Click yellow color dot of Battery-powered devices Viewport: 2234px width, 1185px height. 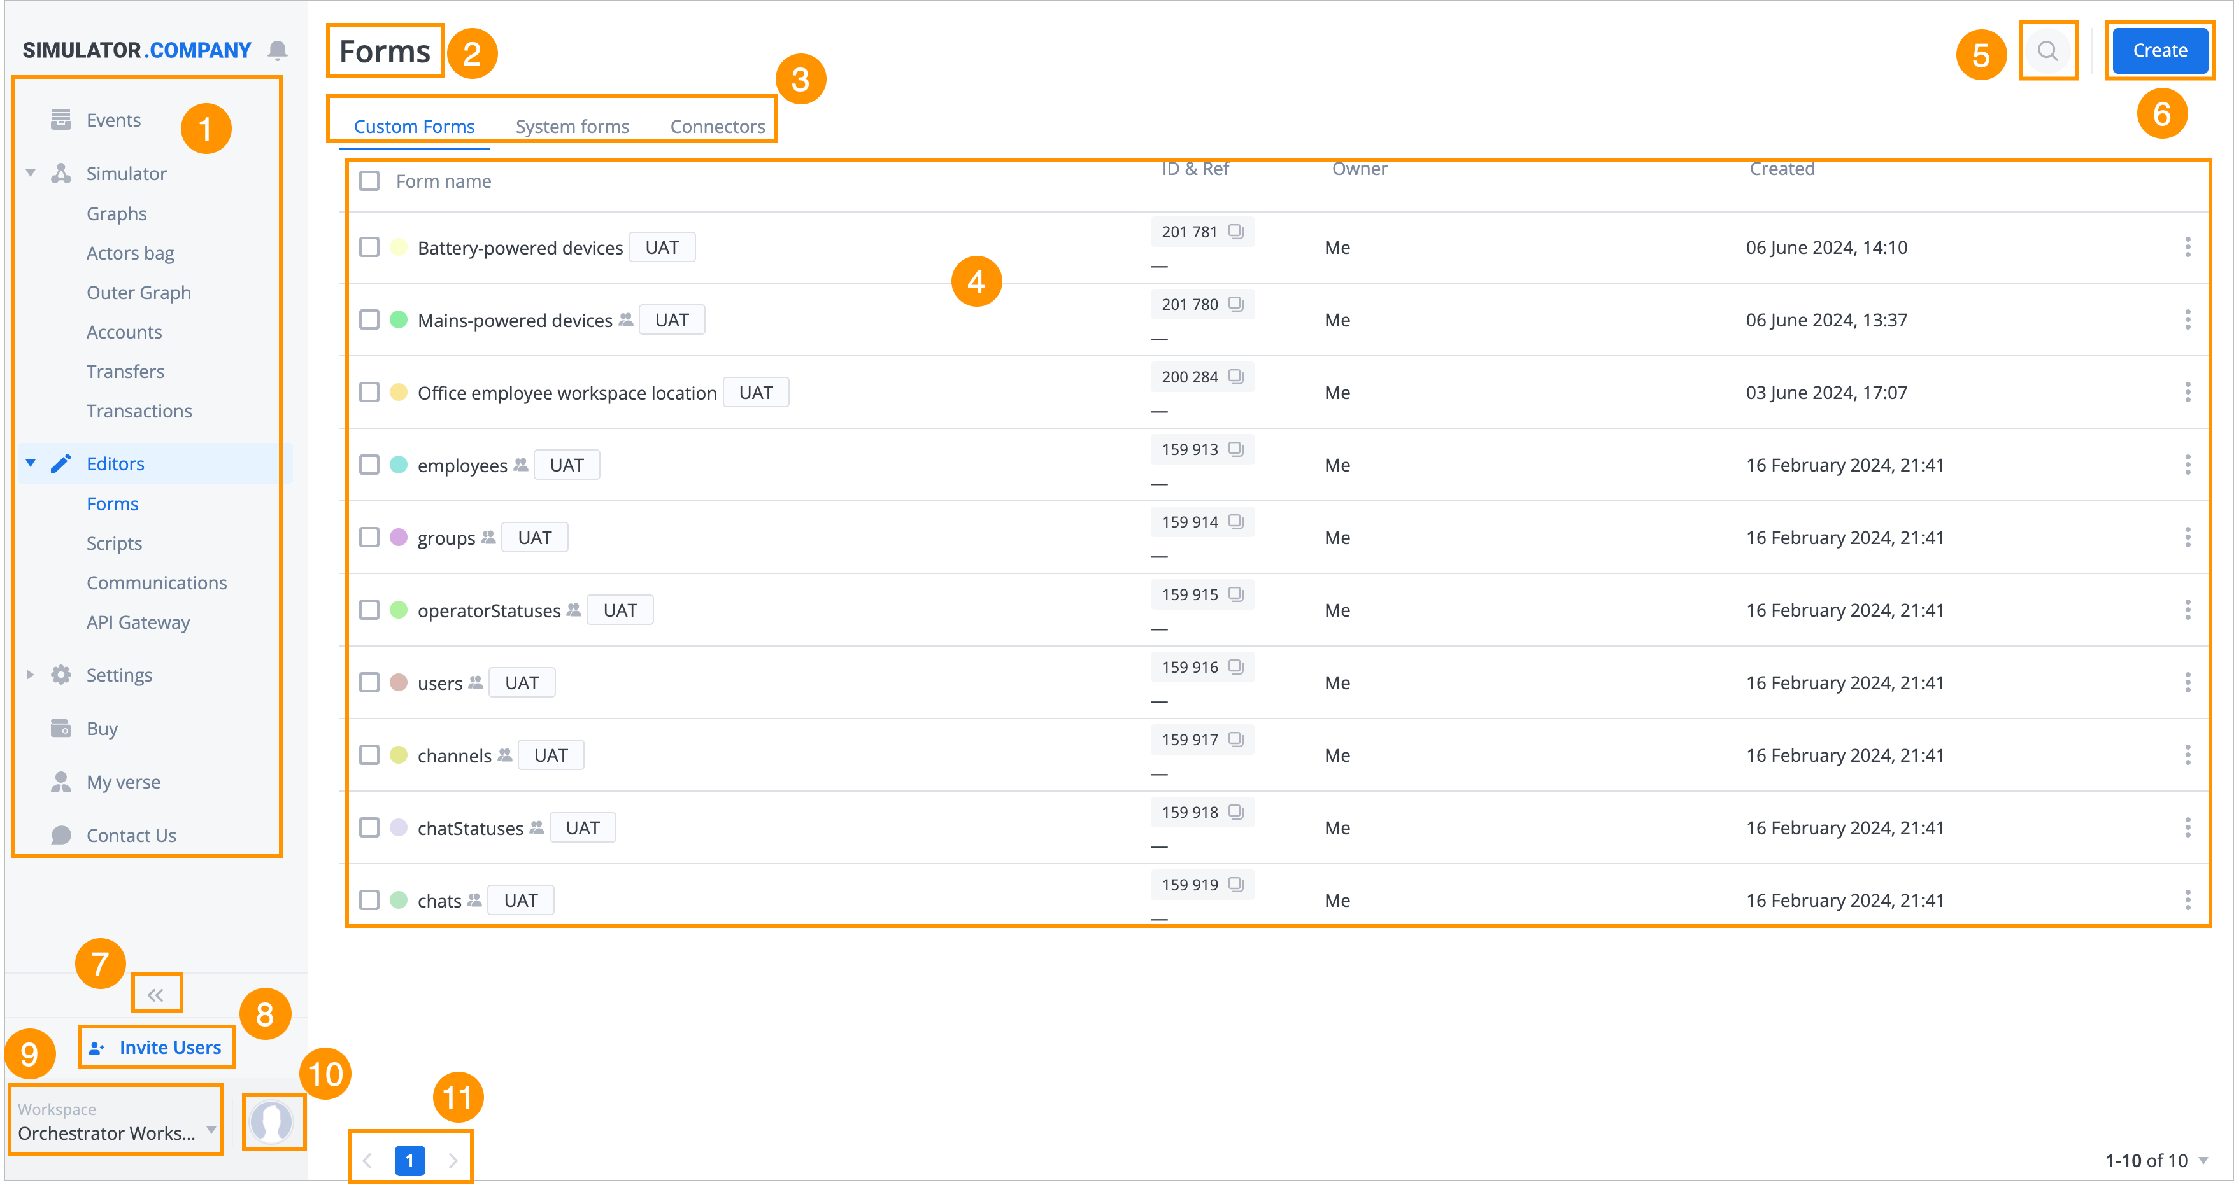(399, 247)
